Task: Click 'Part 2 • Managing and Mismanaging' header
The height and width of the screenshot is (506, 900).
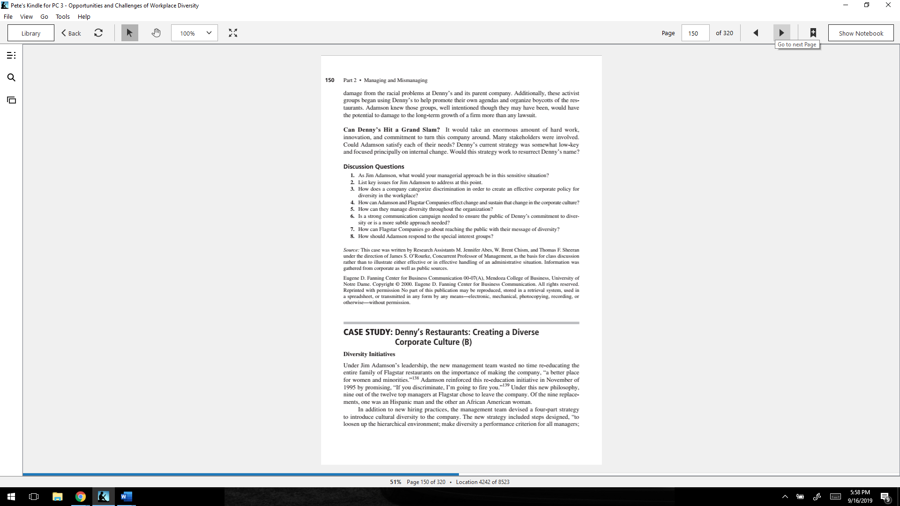Action: [385, 80]
